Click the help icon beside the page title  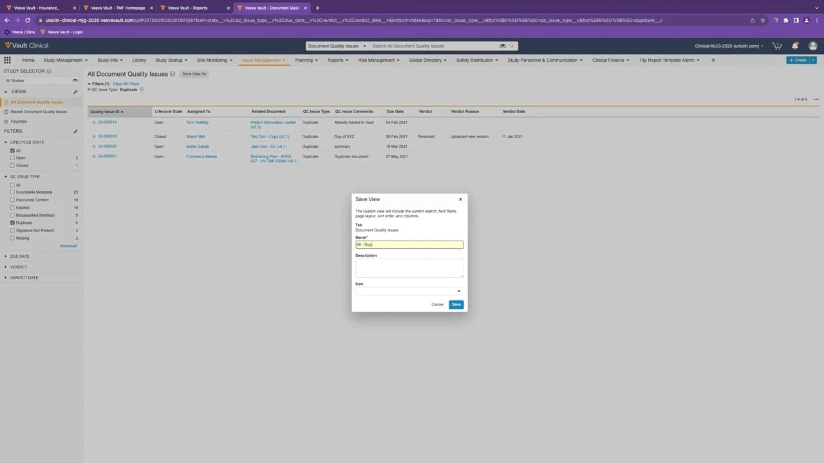coord(173,74)
